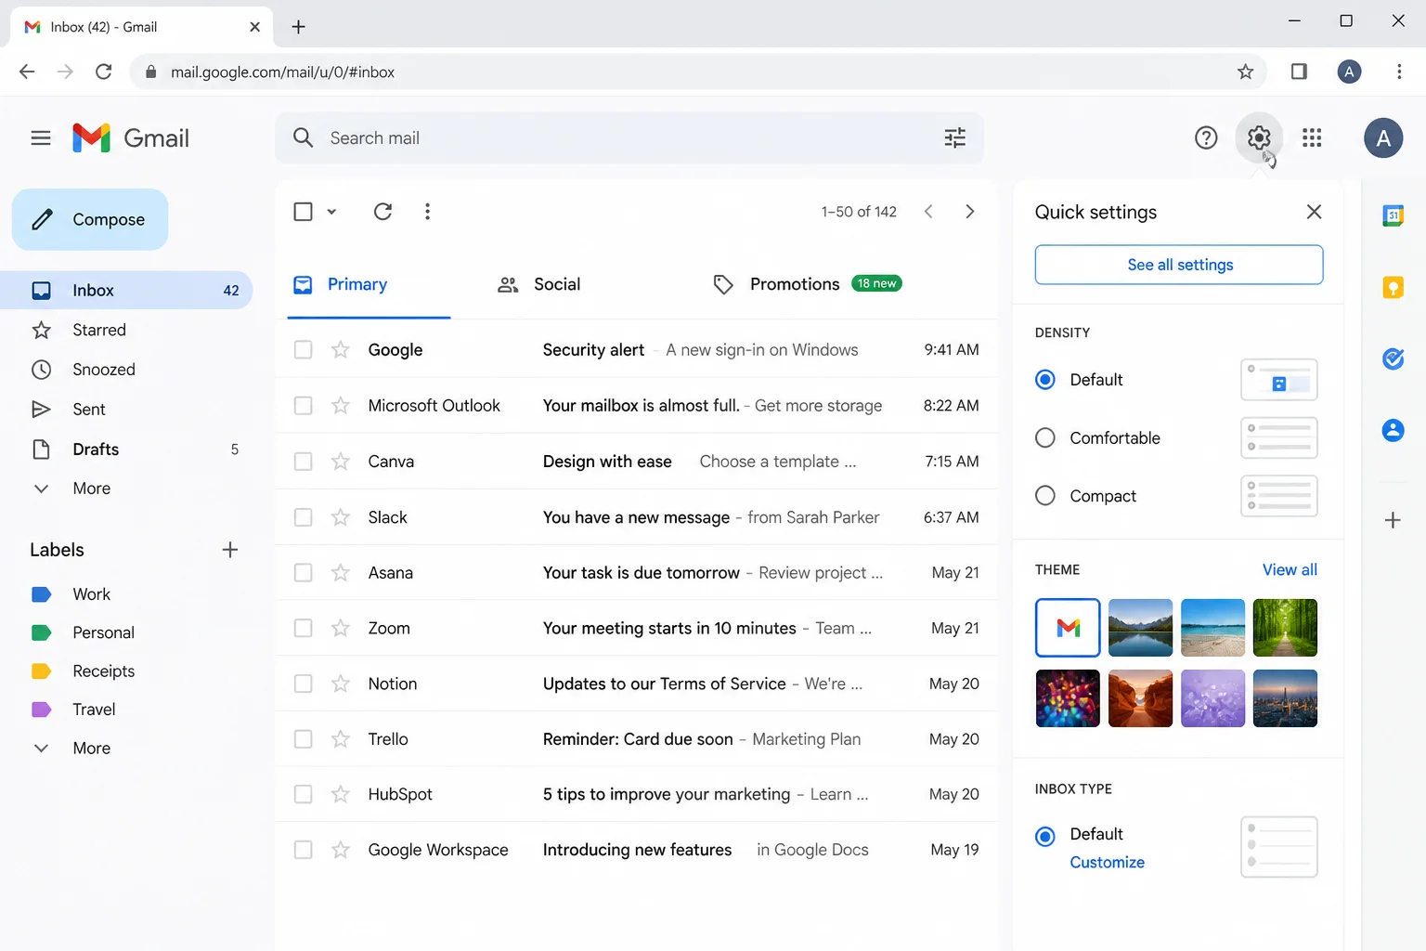This screenshot has height=951, width=1426.
Task: Switch to the Promotions tab
Action: 807,284
